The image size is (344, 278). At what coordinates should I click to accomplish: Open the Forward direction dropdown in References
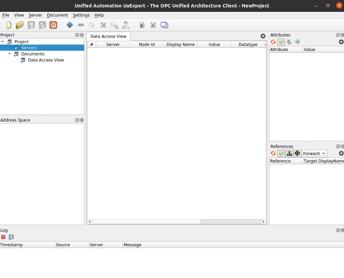[x=314, y=154]
